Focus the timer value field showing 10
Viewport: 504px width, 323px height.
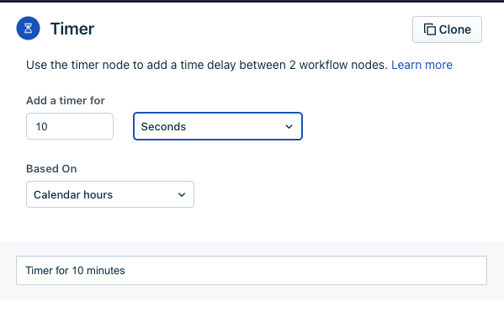[70, 126]
